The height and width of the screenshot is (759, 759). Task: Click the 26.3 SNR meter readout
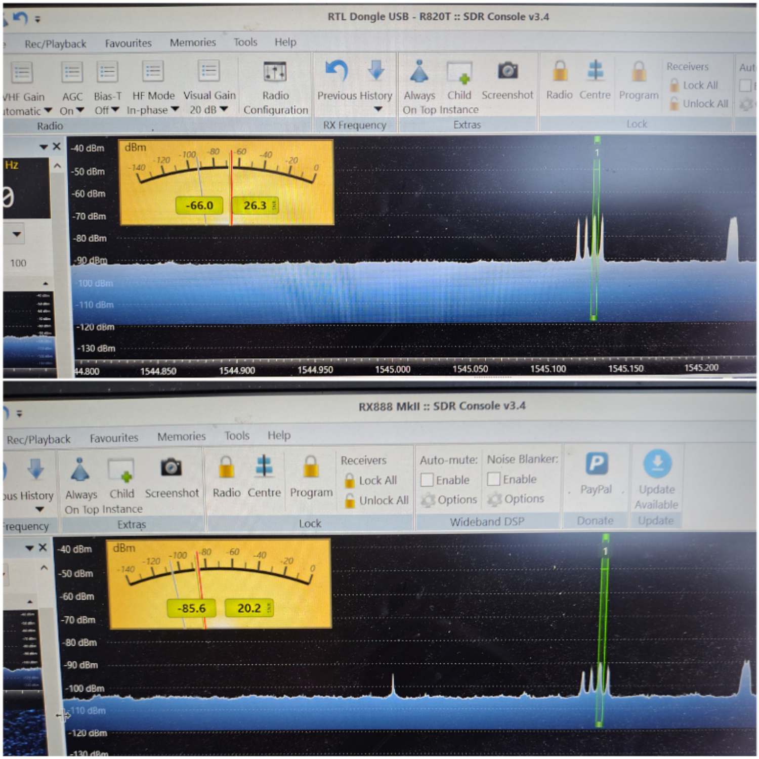click(x=255, y=205)
